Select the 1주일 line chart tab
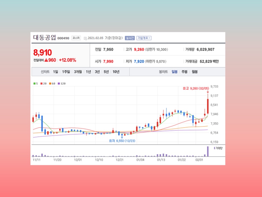Image resolution: width=262 pixels, height=197 pixels. pos(66,72)
